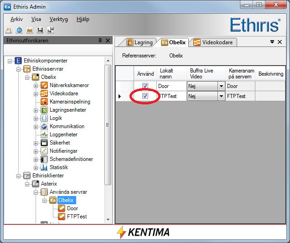The image size is (290, 243).
Task: Click the save all toolbar icon
Action: coord(51,30)
